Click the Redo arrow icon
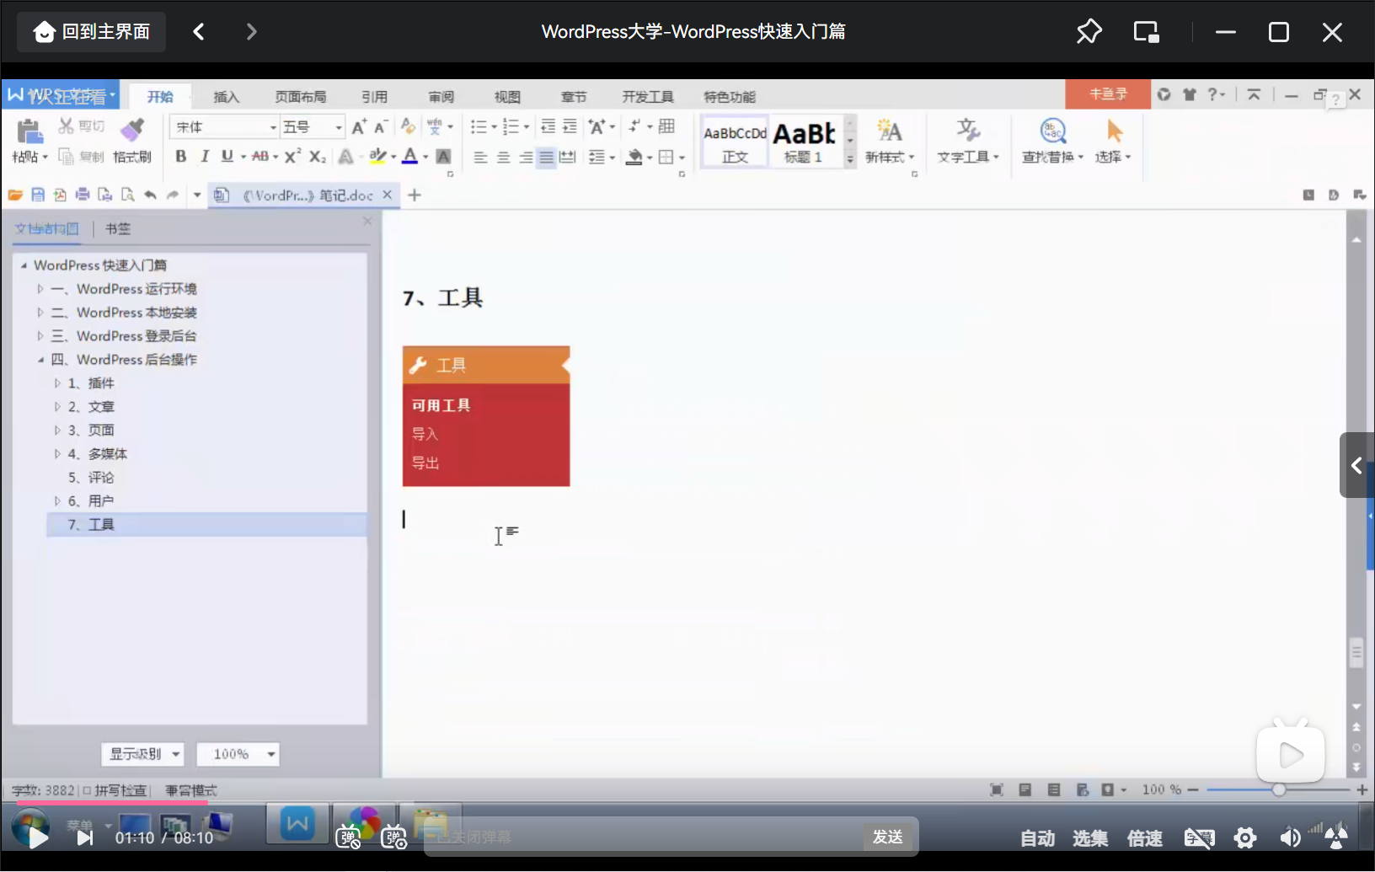This screenshot has height=872, width=1375. coord(173,195)
